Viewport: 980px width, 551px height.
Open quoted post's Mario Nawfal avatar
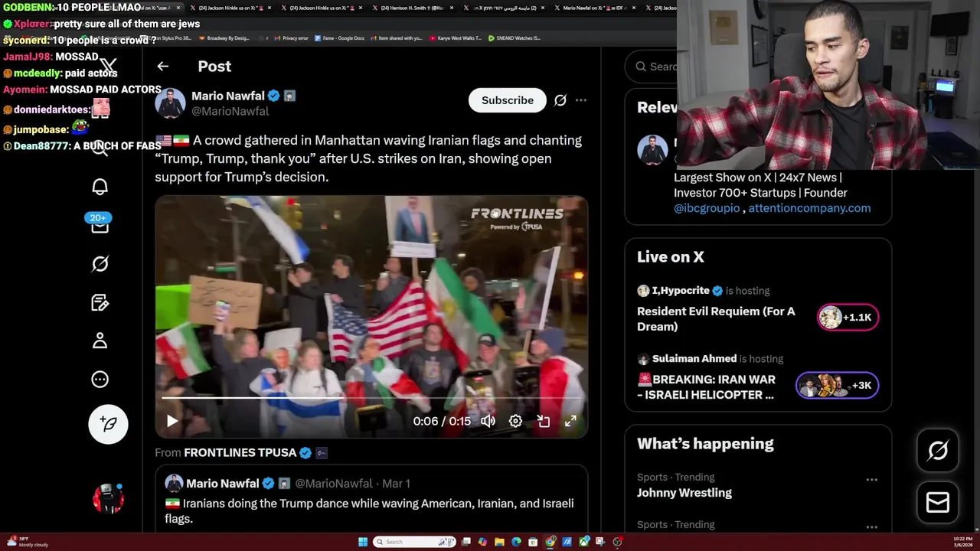174,484
